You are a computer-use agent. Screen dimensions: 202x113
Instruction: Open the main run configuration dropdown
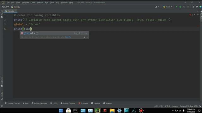pos(168,7)
